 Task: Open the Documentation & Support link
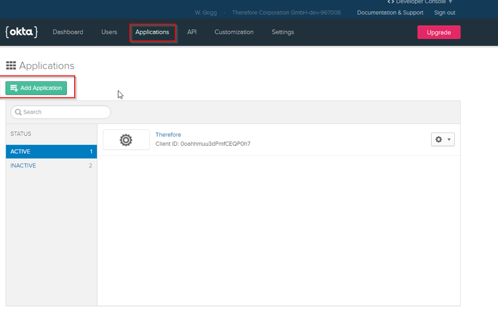pos(390,13)
